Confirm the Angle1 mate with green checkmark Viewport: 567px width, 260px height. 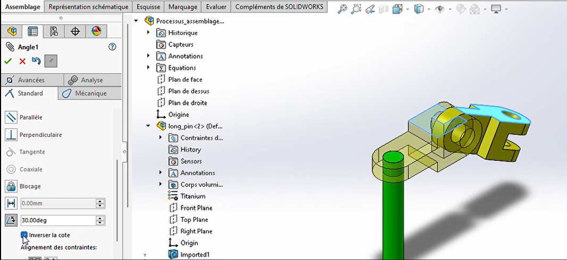8,61
